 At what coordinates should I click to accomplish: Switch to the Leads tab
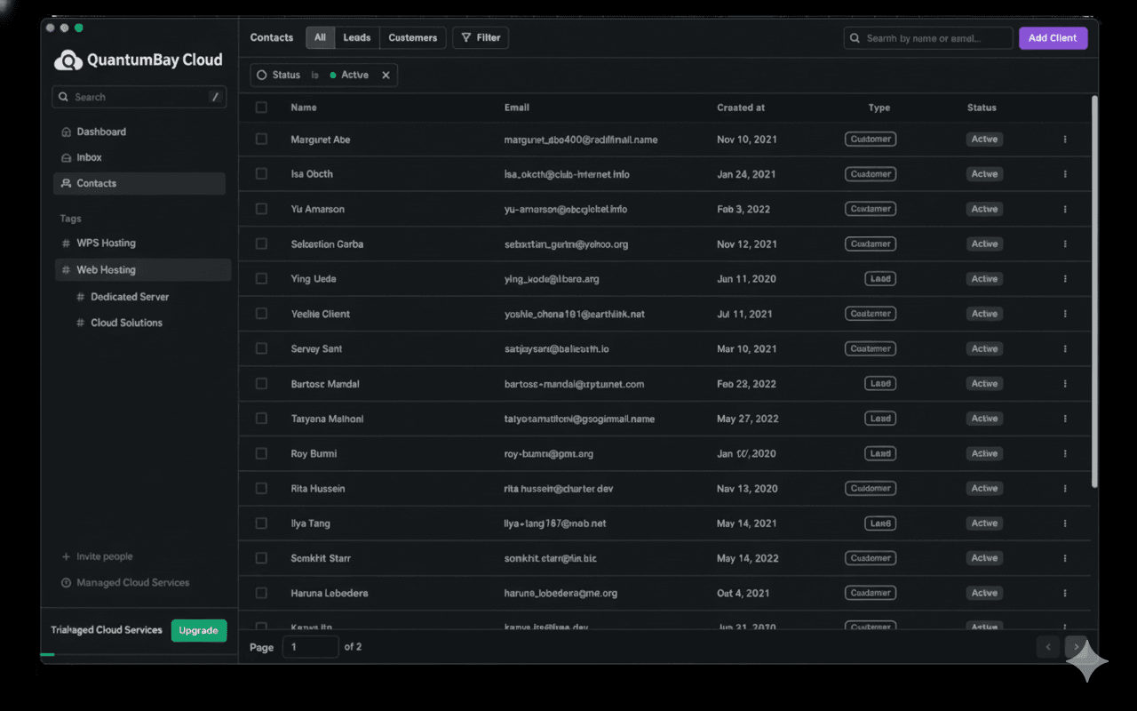pyautogui.click(x=356, y=37)
